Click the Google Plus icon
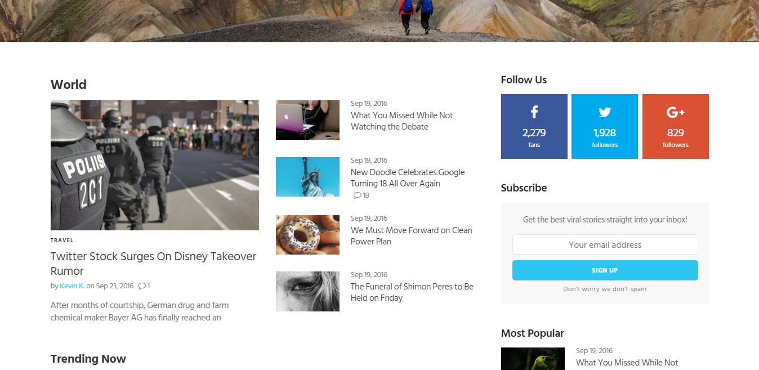759x370 pixels. click(675, 113)
